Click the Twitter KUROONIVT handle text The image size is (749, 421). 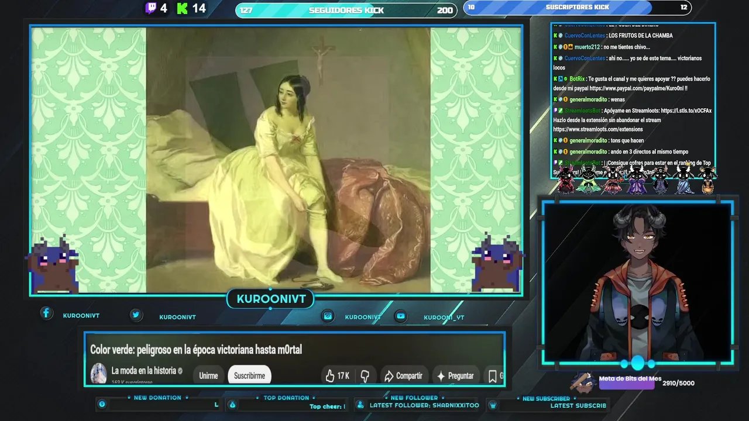pyautogui.click(x=177, y=317)
